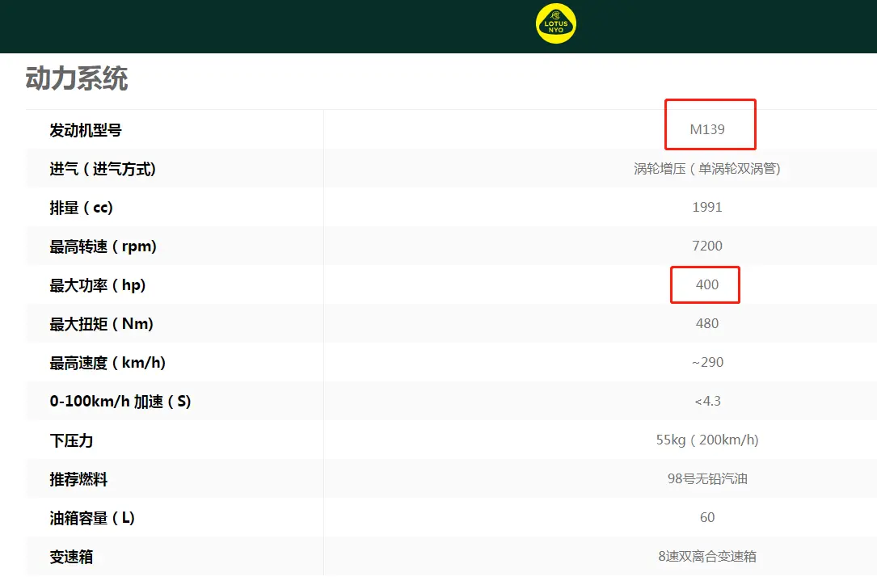Click the 涡轮增压（单涡轮双涡管) value

(x=707, y=169)
